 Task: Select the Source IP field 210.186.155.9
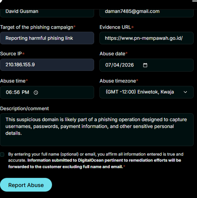click(47, 65)
